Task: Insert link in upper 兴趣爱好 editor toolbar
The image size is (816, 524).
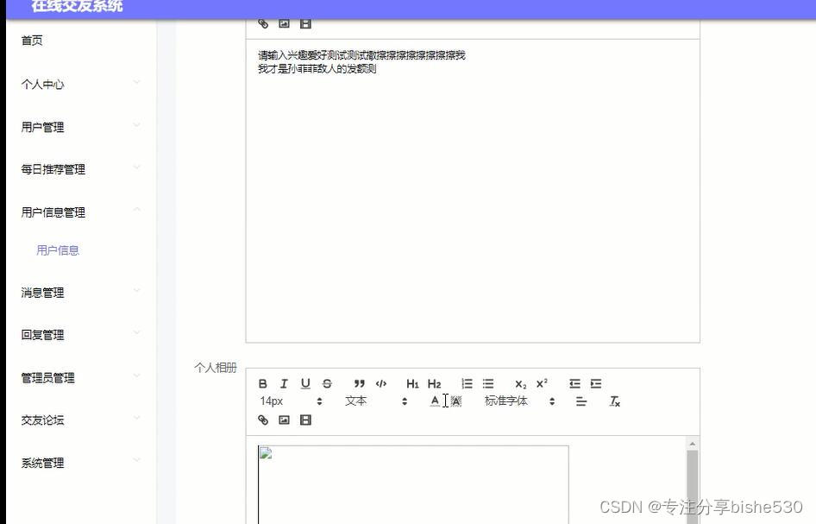Action: pyautogui.click(x=263, y=23)
